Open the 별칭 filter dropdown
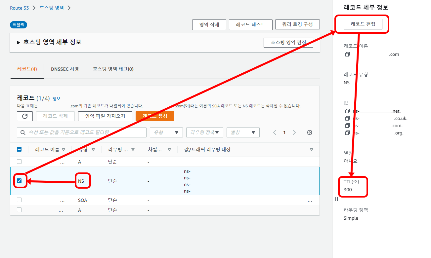Viewport: 431px width, 258px height. pos(243,132)
